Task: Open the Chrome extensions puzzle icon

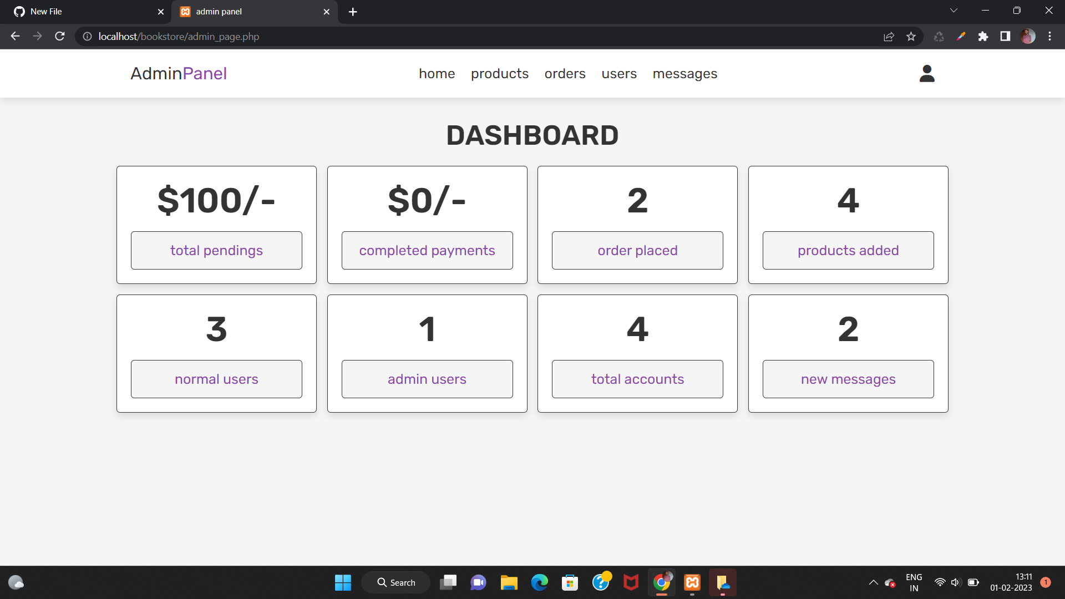Action: click(x=983, y=36)
